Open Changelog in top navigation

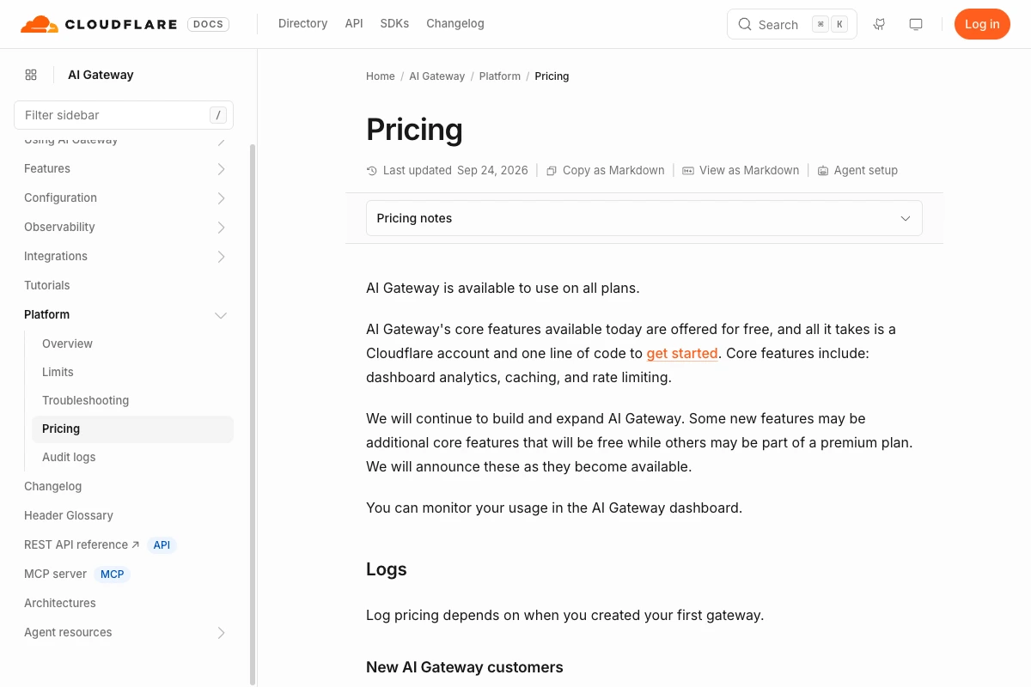tap(455, 23)
